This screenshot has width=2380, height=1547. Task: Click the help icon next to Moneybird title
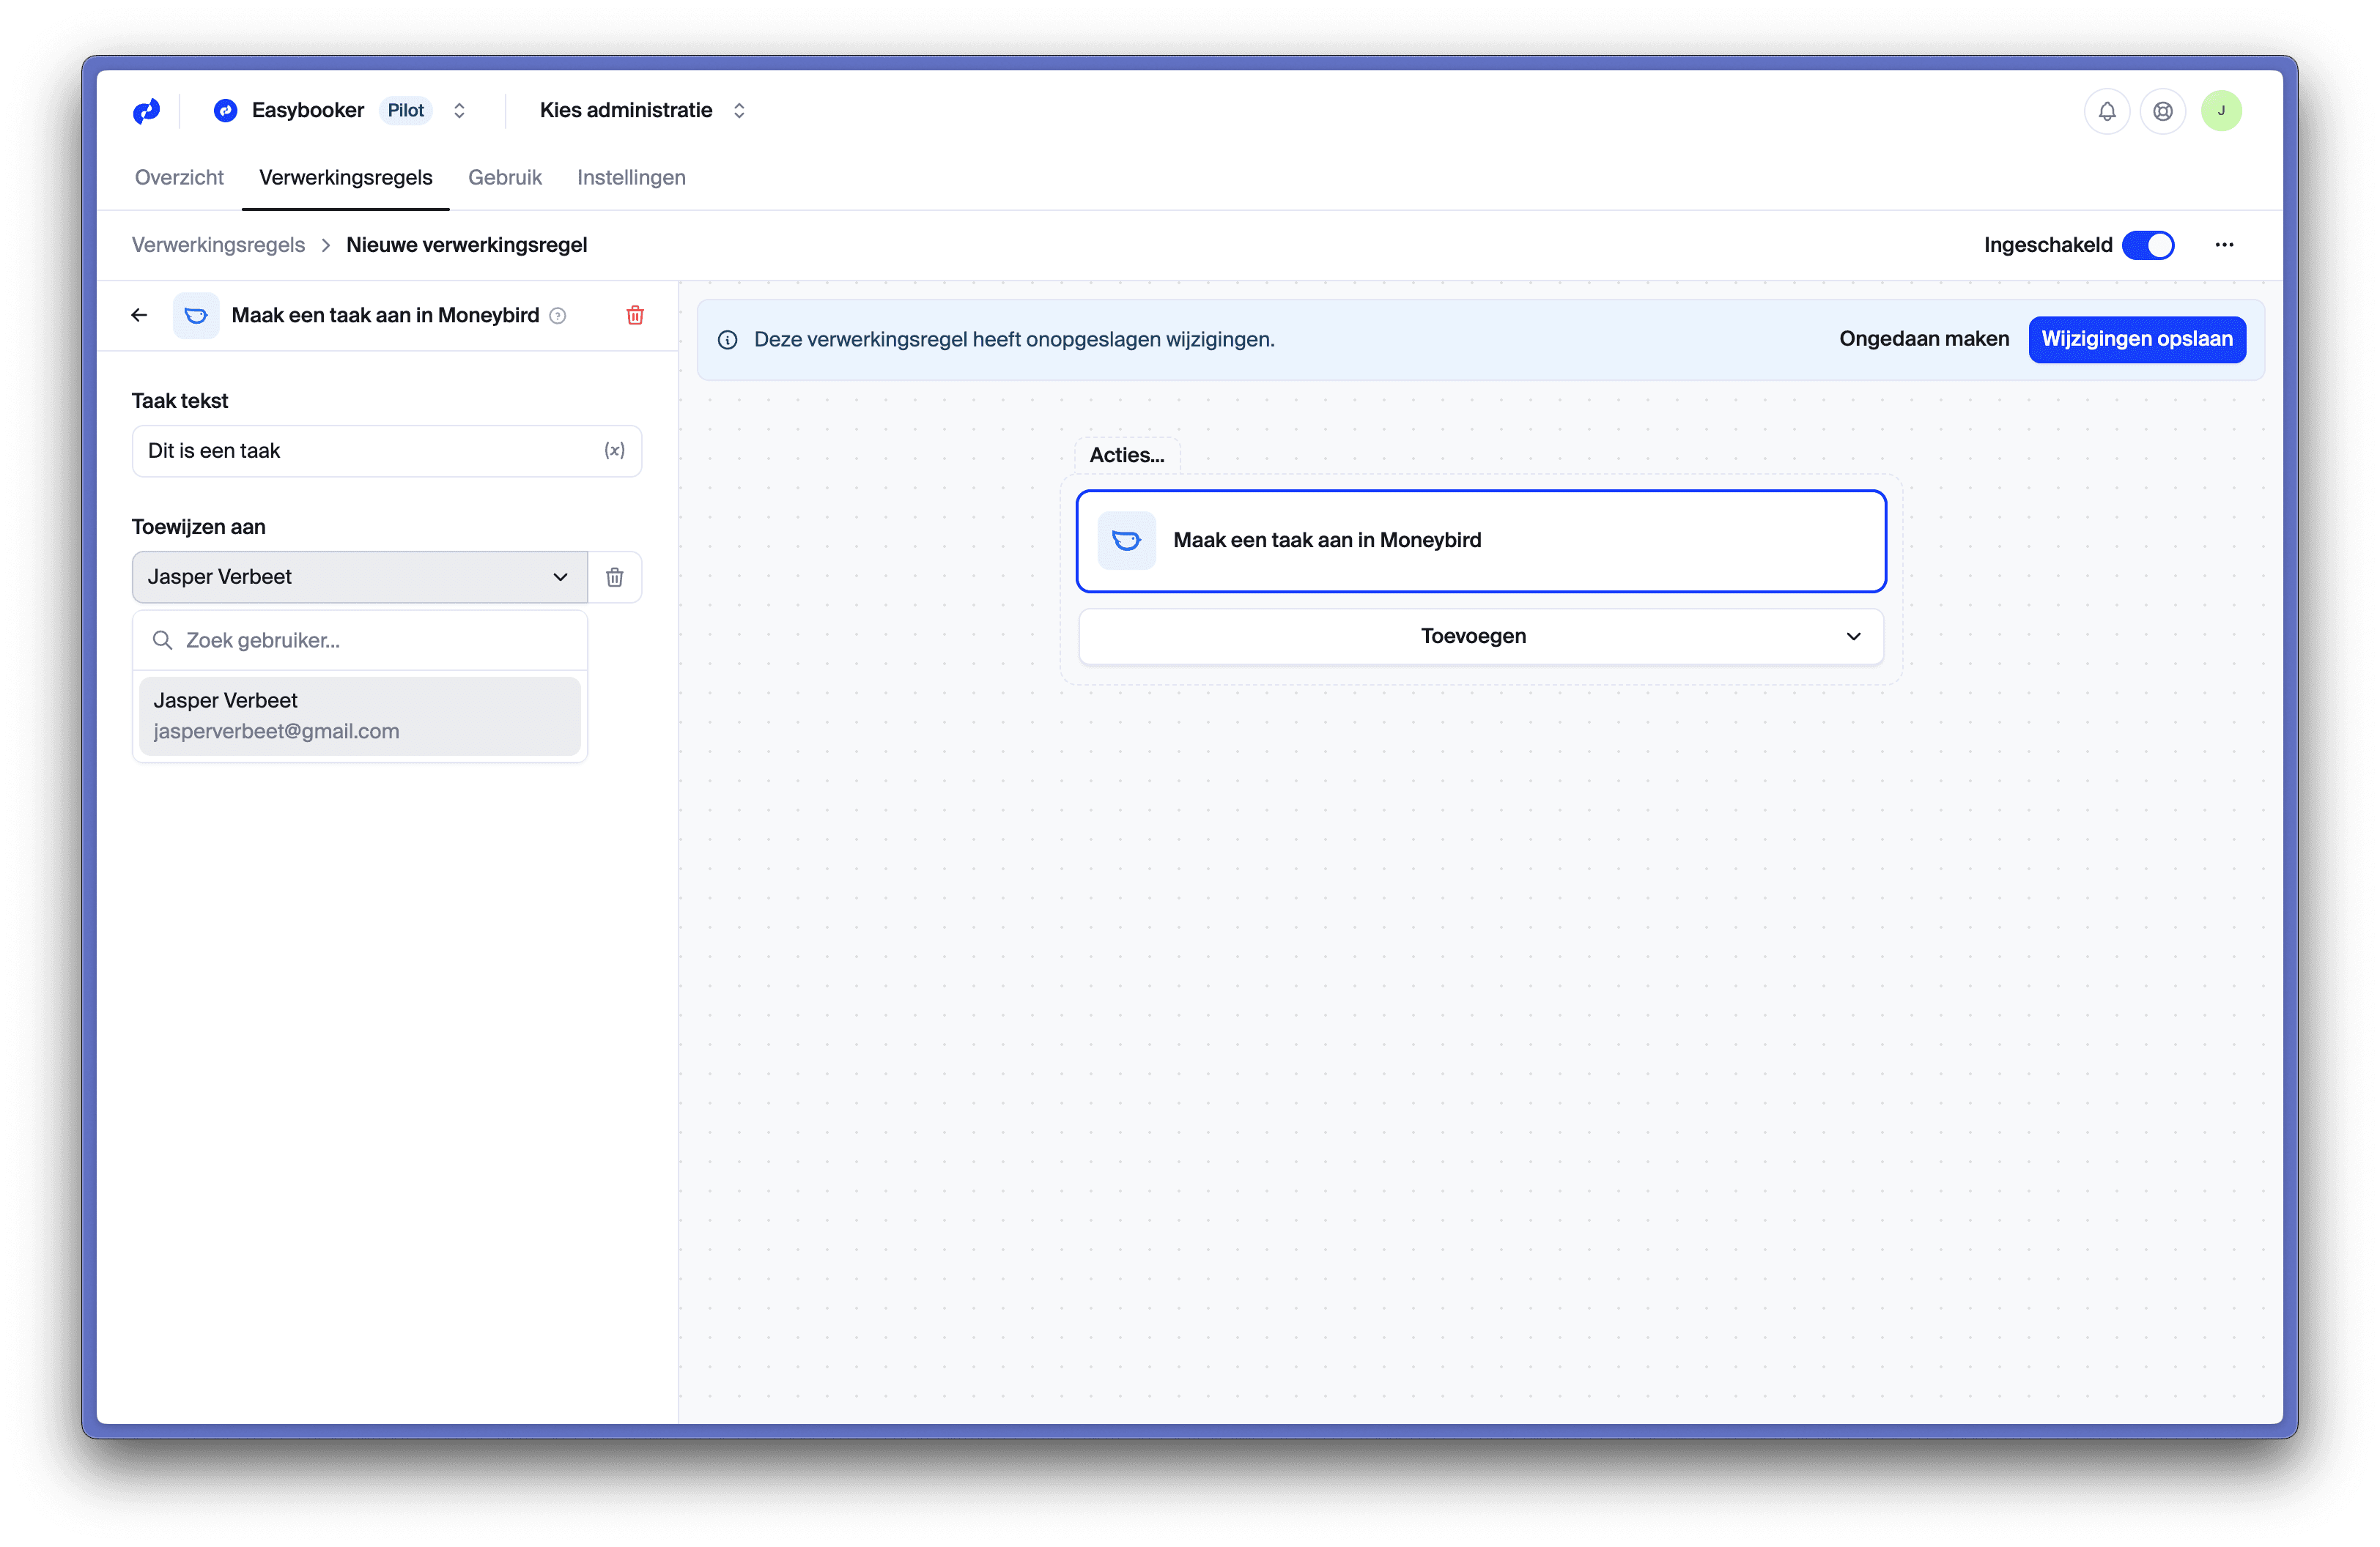tap(558, 316)
